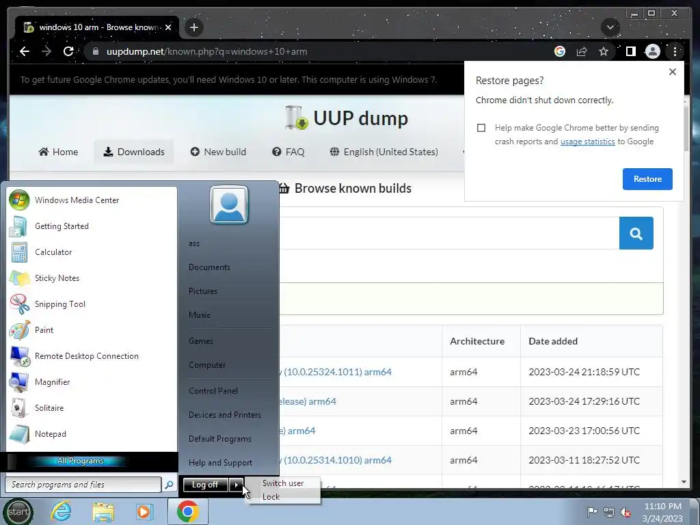Close the Restore pages popup
The height and width of the screenshot is (525, 700).
[673, 72]
